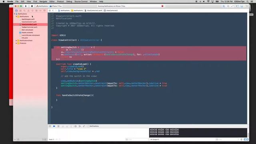Screen dimensions: 256x144
Task: Click the console Filter field
Action: click(227, 140)
